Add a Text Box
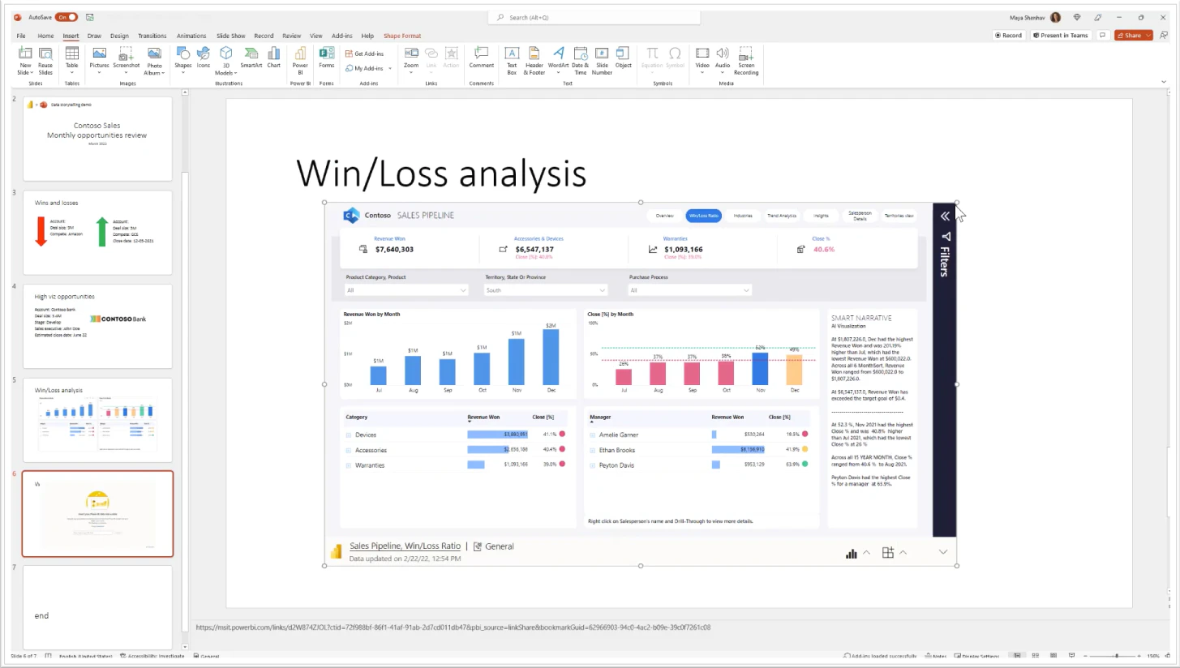Screen dimensions: 1180x668 (x=512, y=60)
